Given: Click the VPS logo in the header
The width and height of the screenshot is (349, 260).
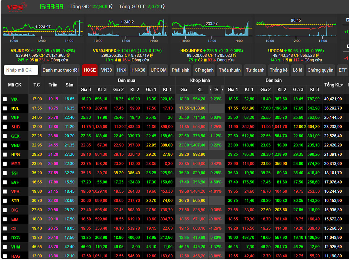Looking at the screenshot, I should (x=17, y=7).
